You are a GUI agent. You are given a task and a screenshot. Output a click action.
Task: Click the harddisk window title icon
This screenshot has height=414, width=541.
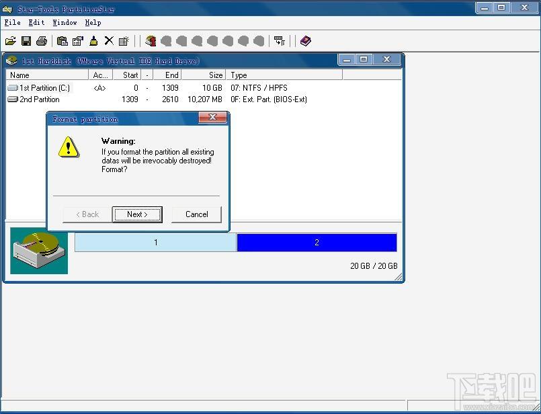click(11, 61)
